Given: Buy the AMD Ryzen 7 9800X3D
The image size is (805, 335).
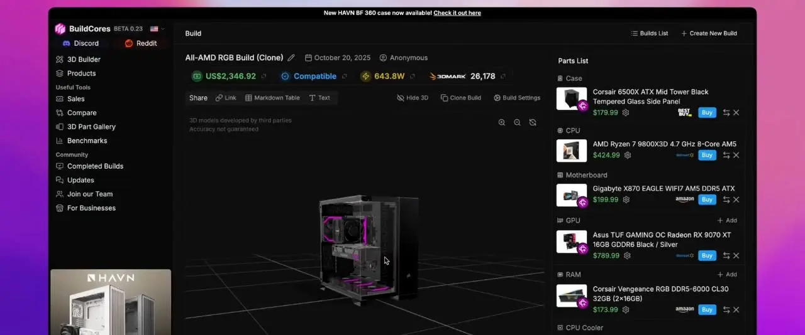Looking at the screenshot, I should (x=707, y=155).
